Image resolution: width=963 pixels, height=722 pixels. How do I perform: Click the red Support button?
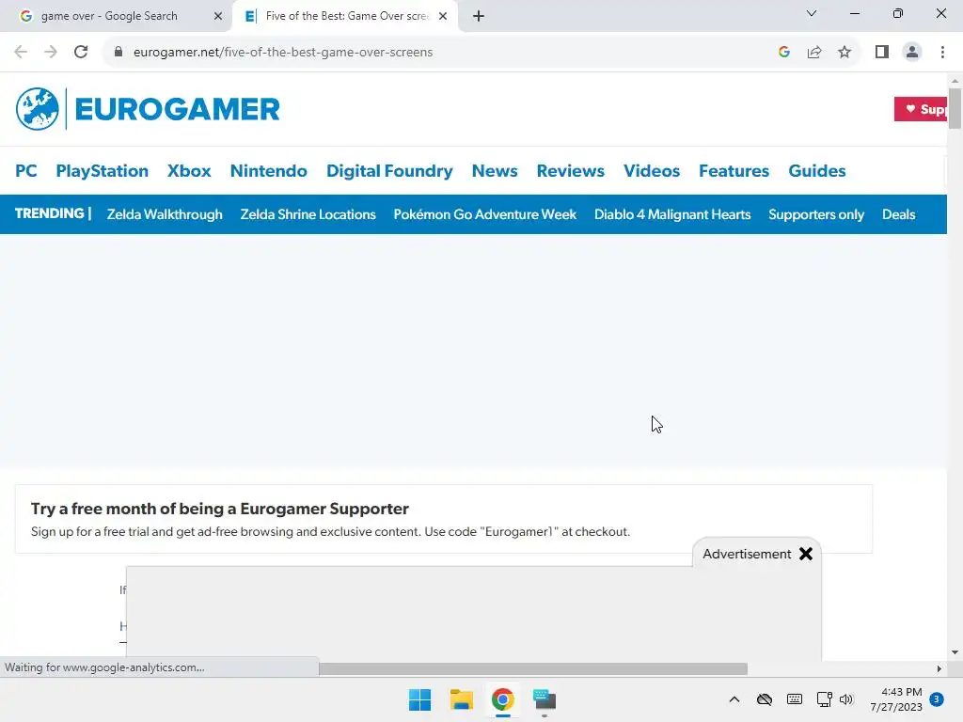click(920, 109)
